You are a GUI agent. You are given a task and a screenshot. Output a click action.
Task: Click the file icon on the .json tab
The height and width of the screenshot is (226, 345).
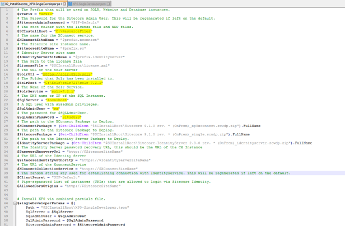[x=70, y=4]
